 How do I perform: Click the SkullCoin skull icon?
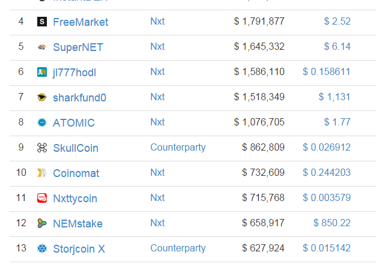(42, 148)
